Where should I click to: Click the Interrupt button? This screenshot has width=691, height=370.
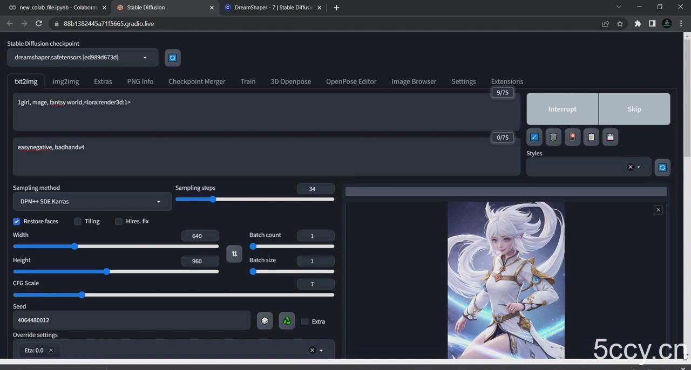click(563, 109)
